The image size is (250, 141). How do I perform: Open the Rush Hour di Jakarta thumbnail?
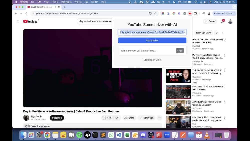click(x=178, y=92)
